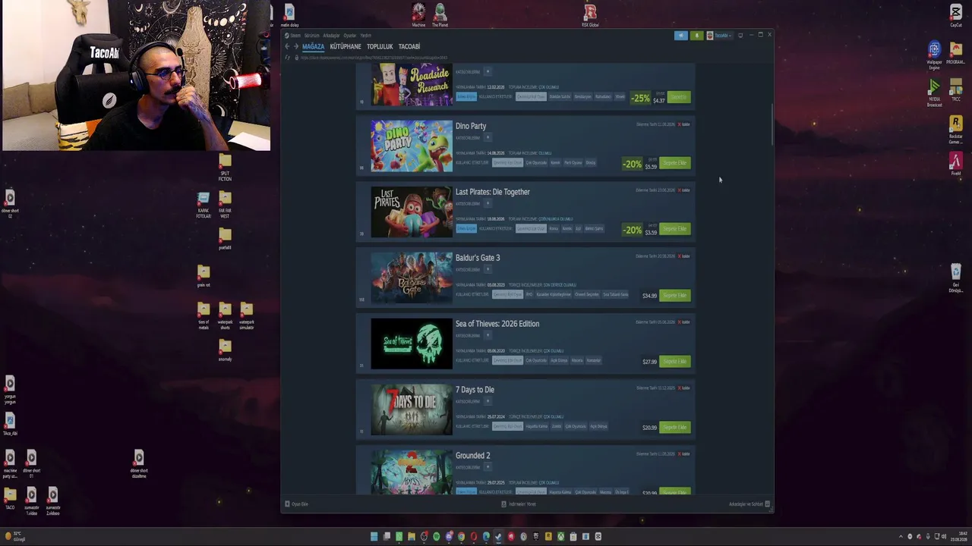
Task: Add category to Roadside Research
Action: tap(488, 72)
